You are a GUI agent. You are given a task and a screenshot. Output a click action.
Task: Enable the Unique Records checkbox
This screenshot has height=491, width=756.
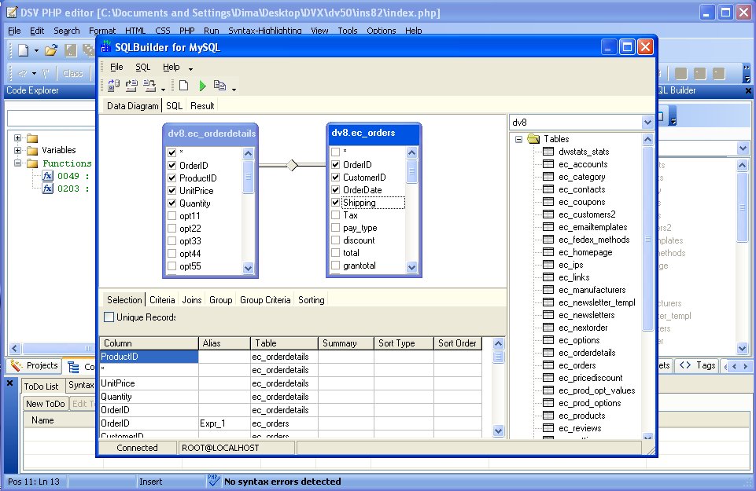(109, 317)
